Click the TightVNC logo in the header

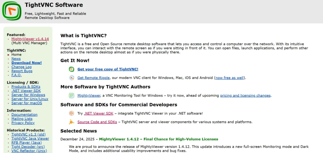(x=12, y=11)
